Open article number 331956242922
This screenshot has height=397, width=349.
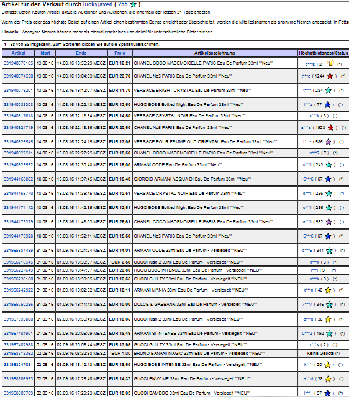pos(18,290)
